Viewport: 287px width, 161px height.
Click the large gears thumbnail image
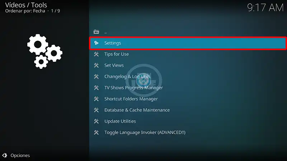click(x=45, y=51)
